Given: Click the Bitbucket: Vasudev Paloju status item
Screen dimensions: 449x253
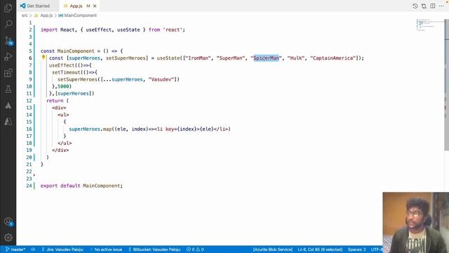Looking at the screenshot, I should point(154,249).
